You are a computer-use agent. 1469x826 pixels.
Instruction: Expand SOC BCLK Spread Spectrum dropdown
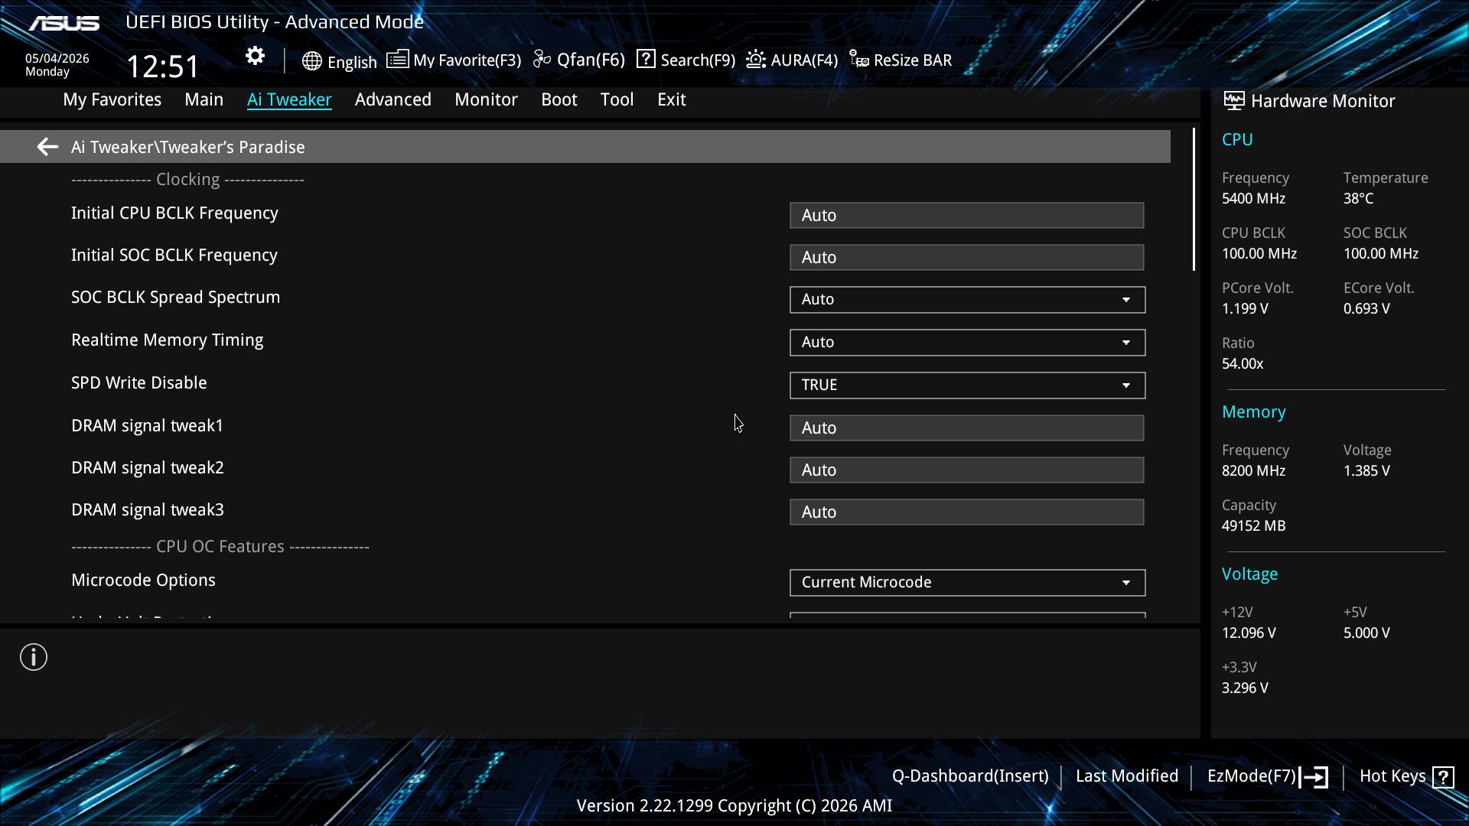(967, 300)
